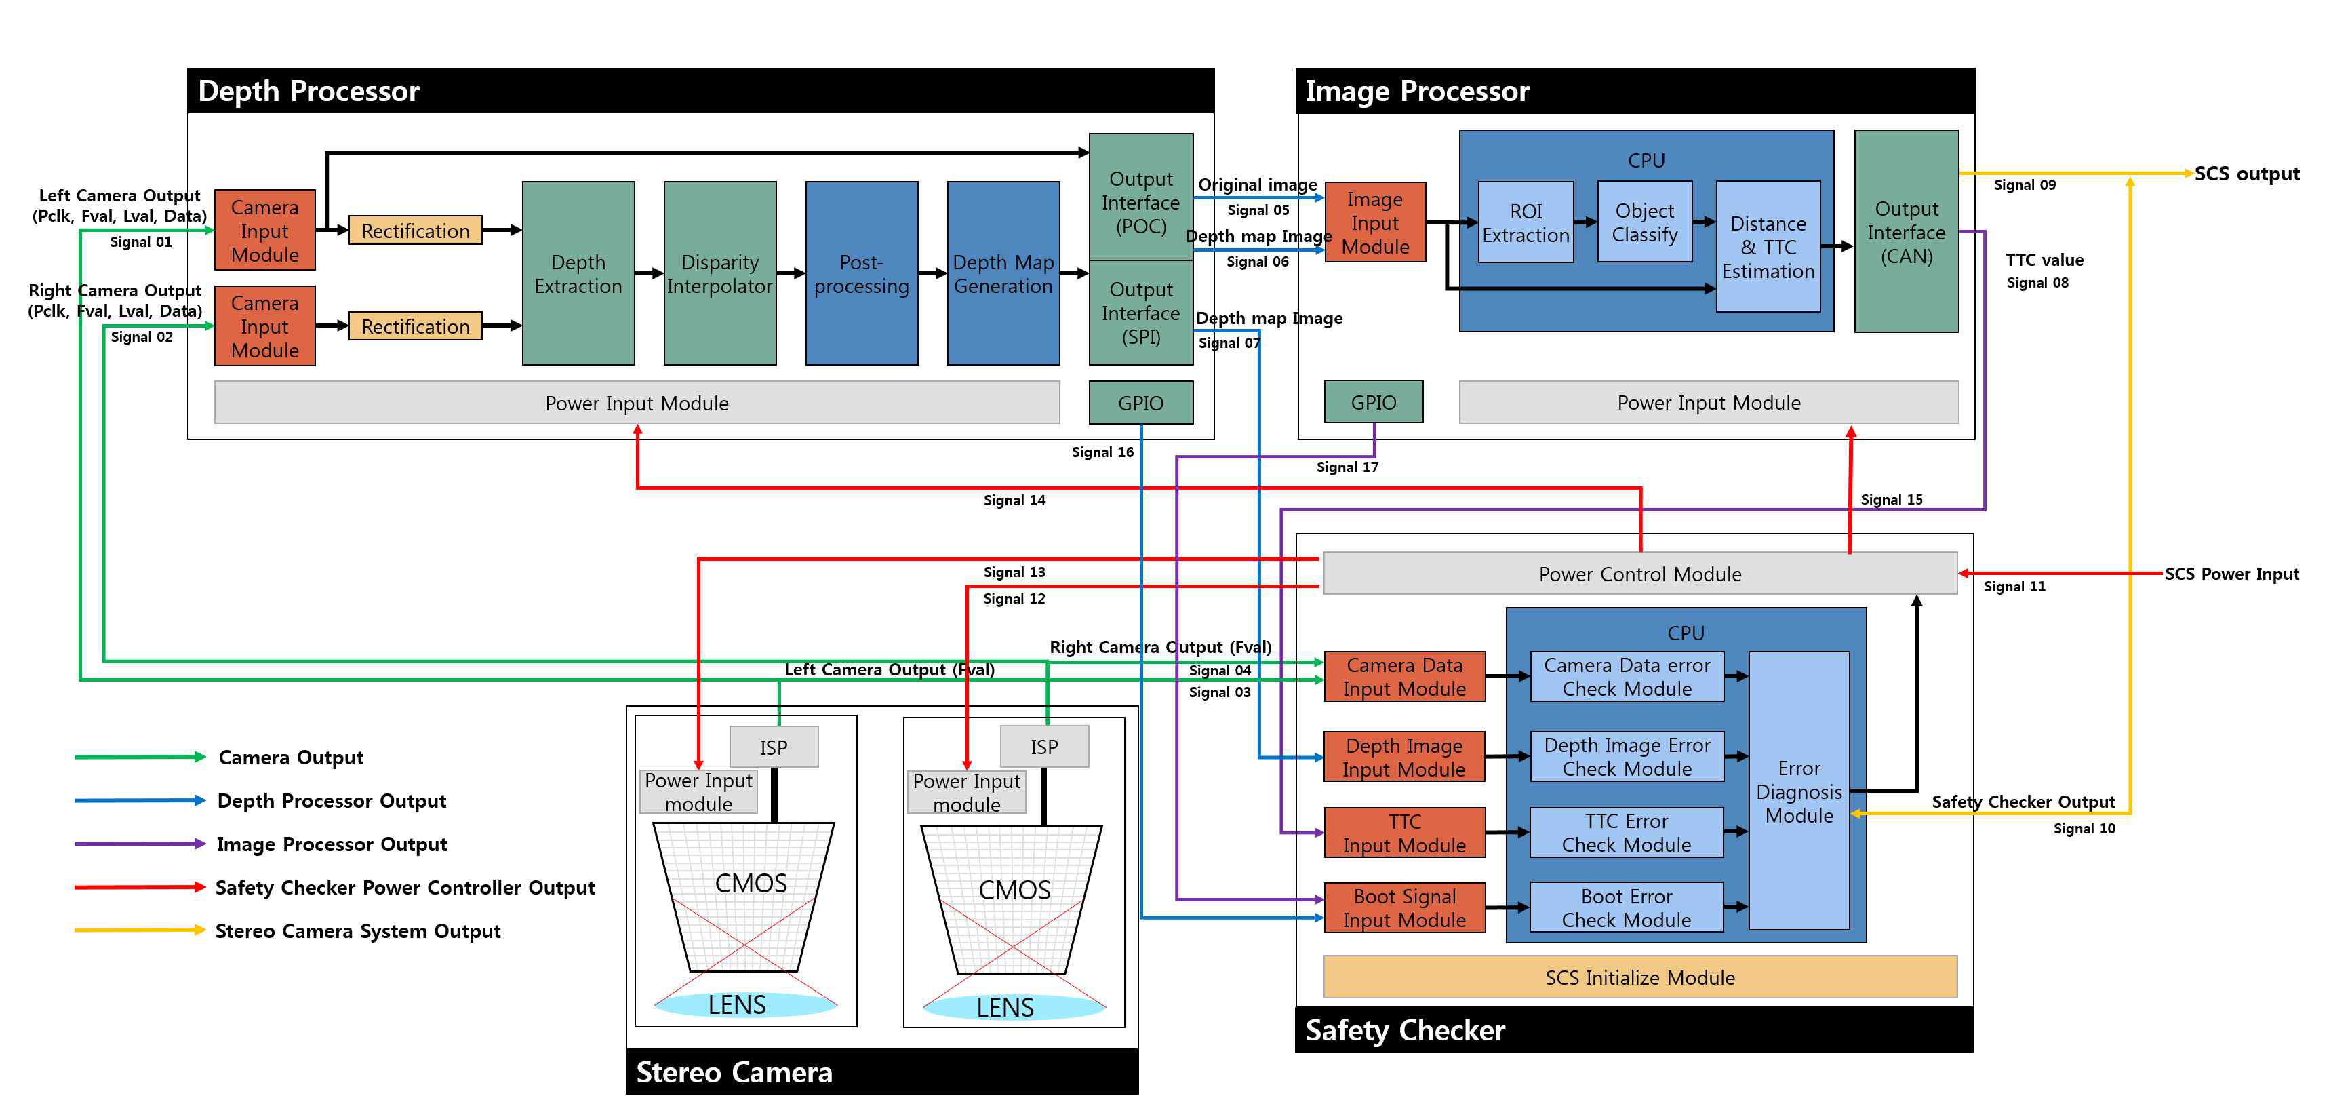Click the Camera Data Input Module

pyautogui.click(x=1404, y=676)
